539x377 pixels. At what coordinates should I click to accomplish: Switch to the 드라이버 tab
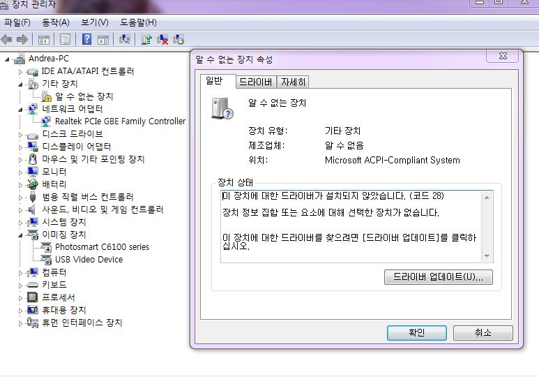tap(256, 82)
